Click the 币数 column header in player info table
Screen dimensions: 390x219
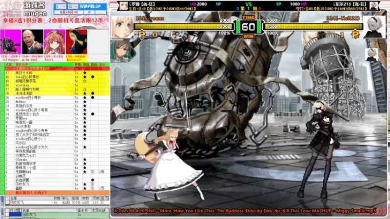tap(96, 199)
